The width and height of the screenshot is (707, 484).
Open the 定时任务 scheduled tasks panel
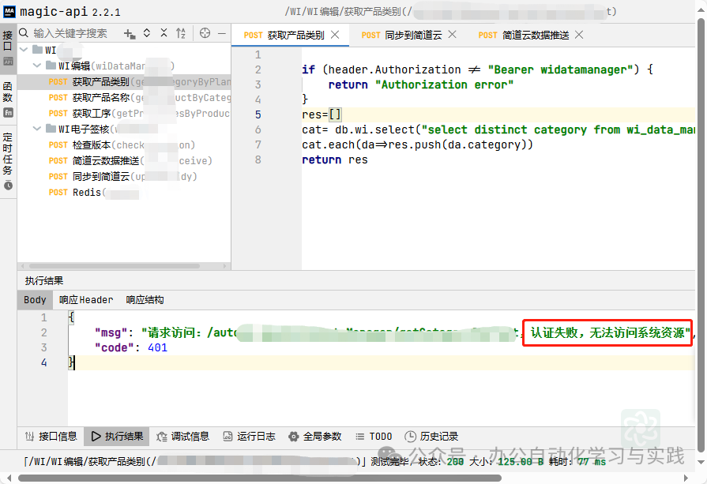tap(8, 154)
